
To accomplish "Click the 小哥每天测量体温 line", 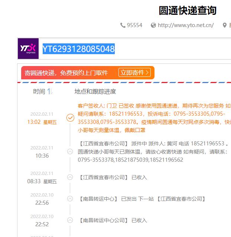I will 111,130.
